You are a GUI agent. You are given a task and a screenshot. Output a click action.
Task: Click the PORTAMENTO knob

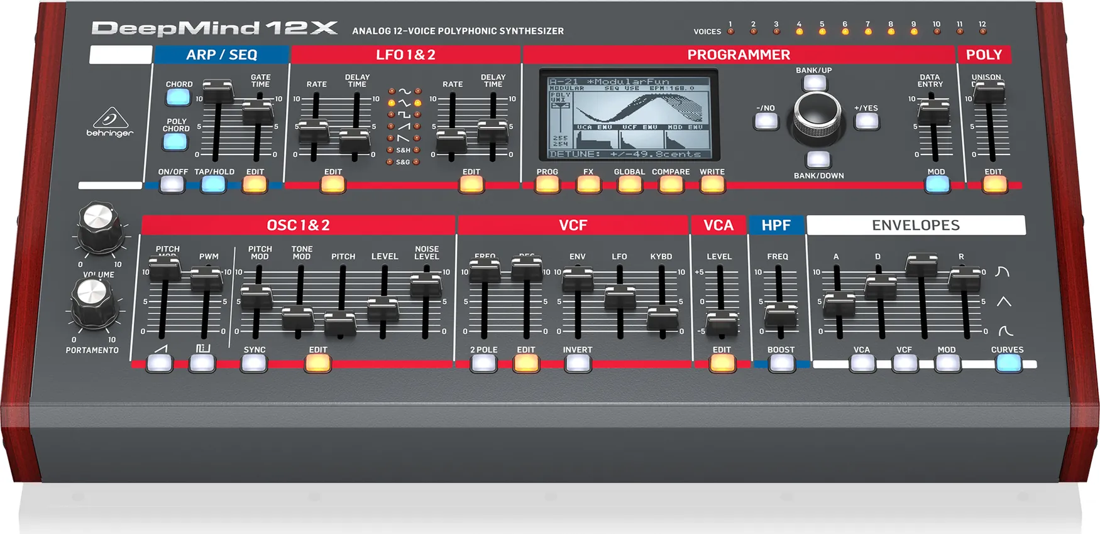click(94, 302)
